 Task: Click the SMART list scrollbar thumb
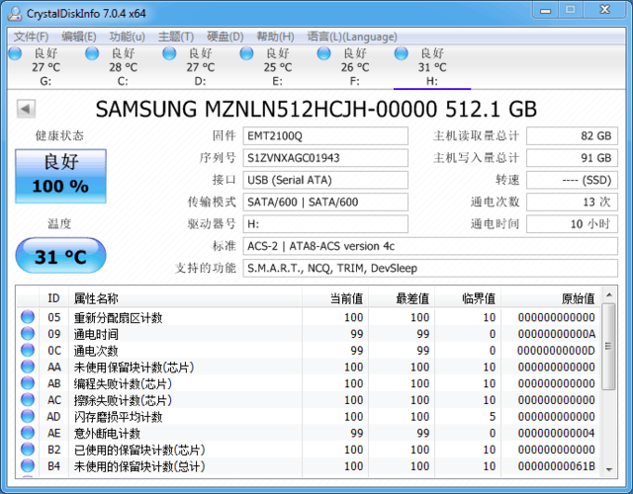pos(609,347)
